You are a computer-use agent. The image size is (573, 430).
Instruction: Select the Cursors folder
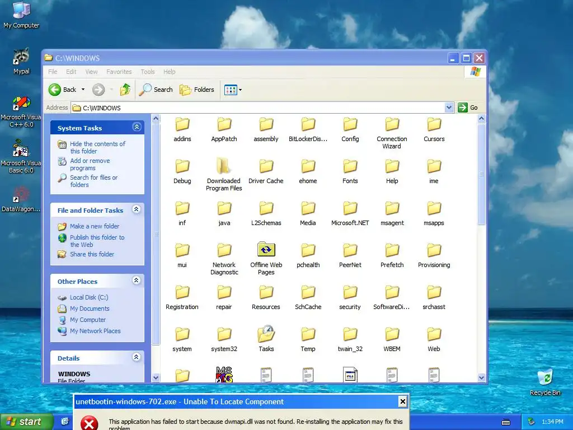pyautogui.click(x=434, y=129)
